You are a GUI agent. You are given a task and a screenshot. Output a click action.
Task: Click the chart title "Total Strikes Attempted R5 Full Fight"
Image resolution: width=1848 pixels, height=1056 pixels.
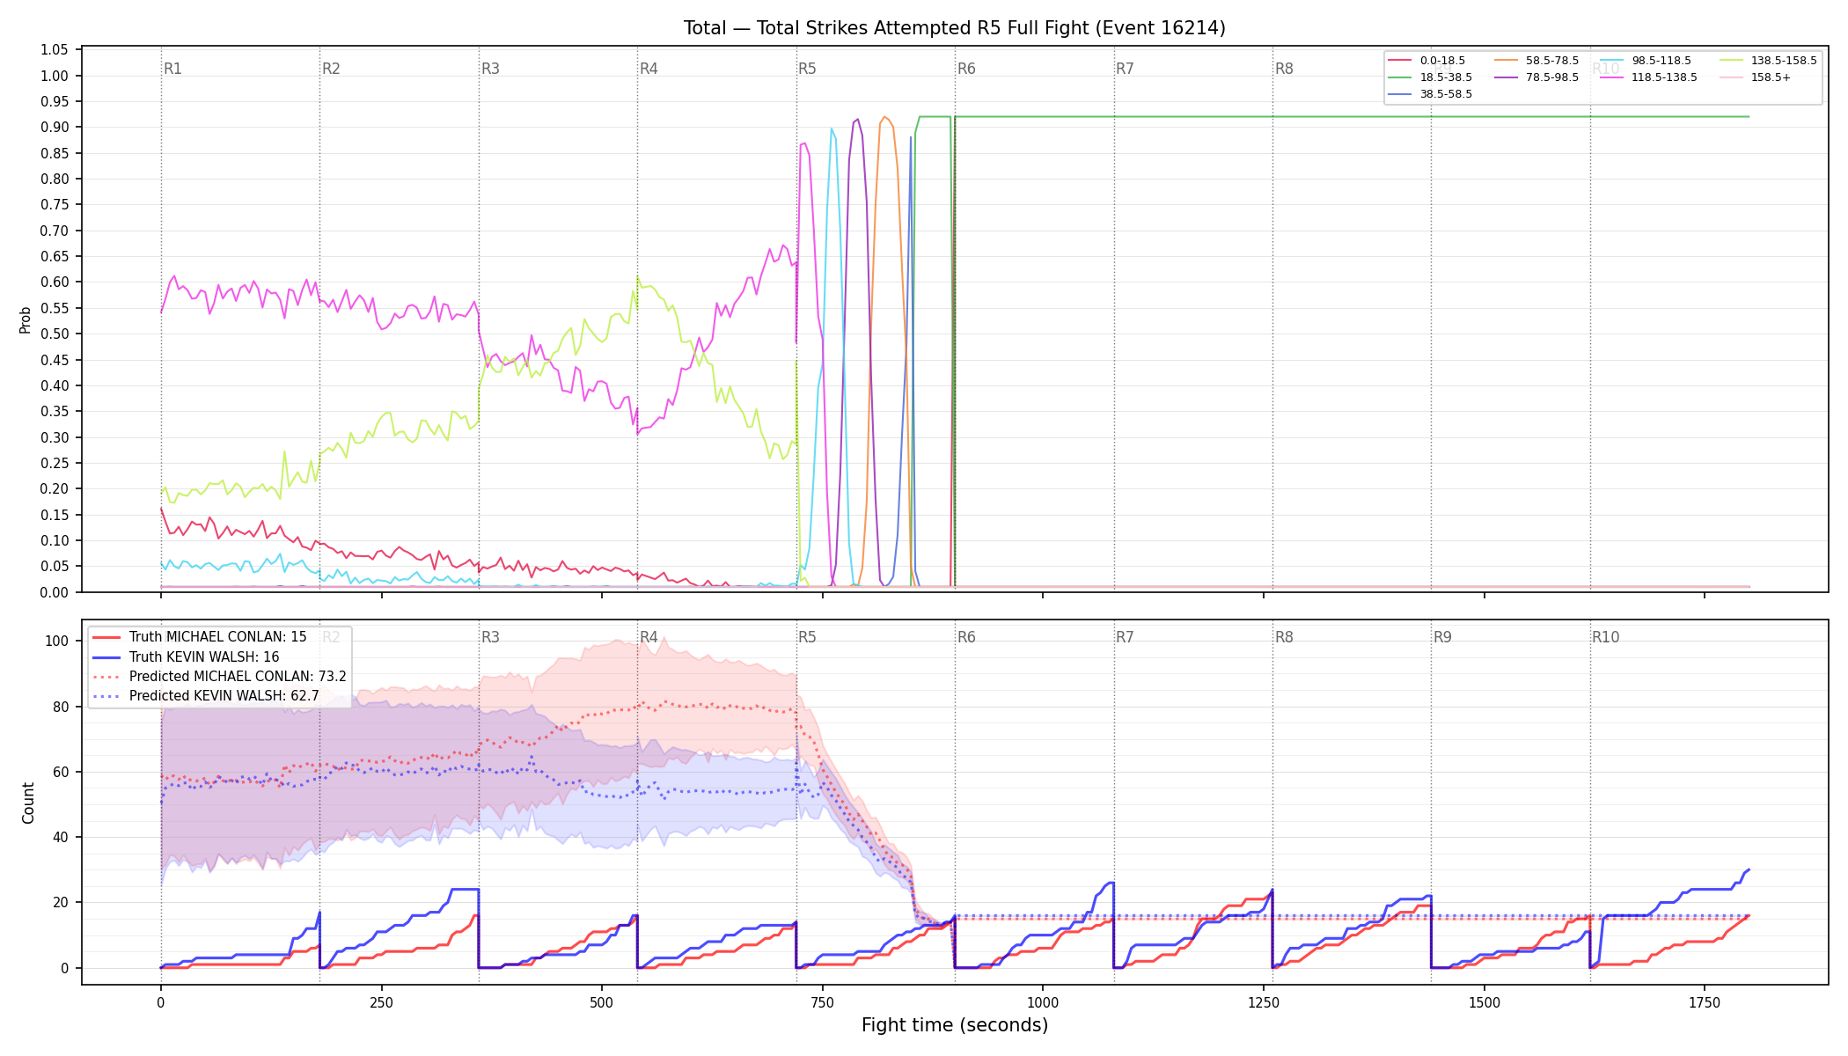(954, 28)
